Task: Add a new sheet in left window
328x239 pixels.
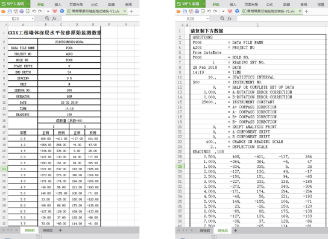Action: pyautogui.click(x=60, y=231)
